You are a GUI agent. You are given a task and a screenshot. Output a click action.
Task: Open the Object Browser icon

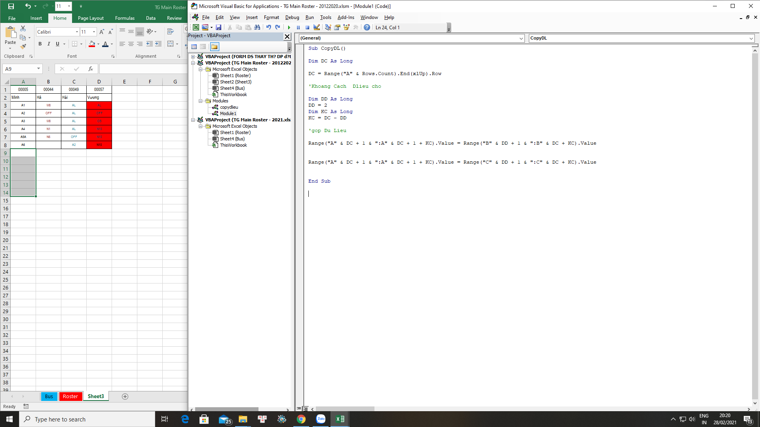click(x=346, y=27)
